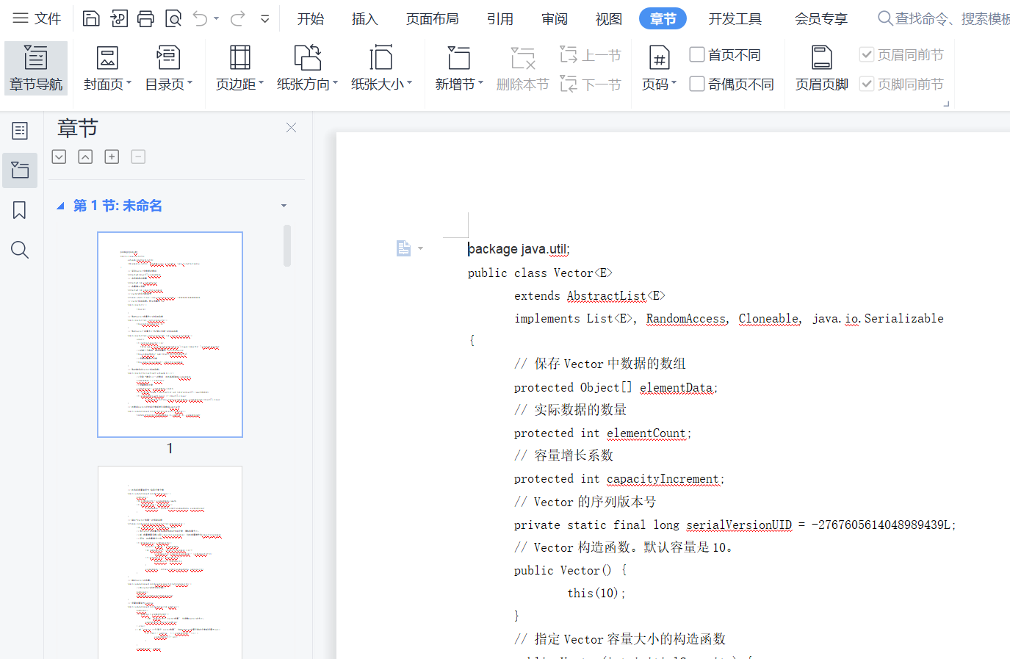This screenshot has width=1010, height=659.
Task: Click the line 'this(10);'
Action: pyautogui.click(x=596, y=593)
